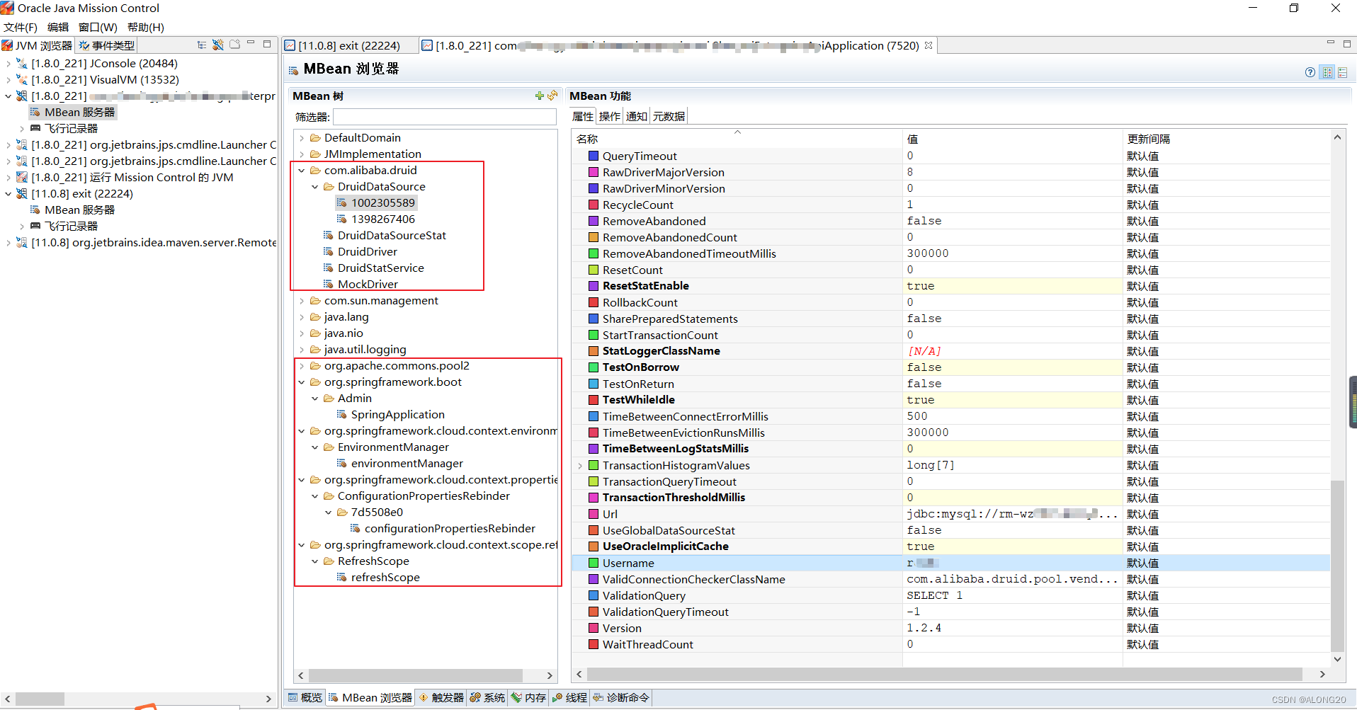Viewport: 1357px width, 710px height.
Task: Maximize the editor area panel
Action: coord(1347,44)
